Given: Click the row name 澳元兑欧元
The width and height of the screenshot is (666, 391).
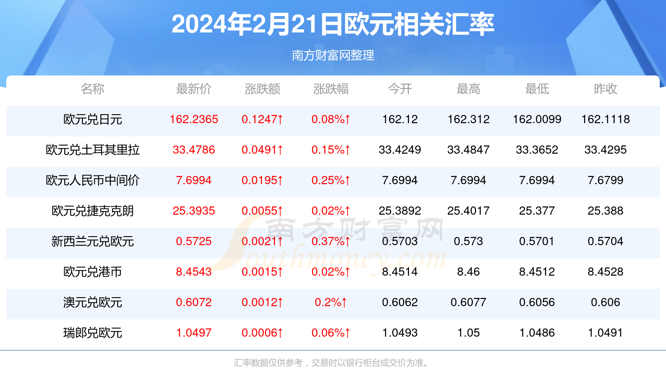Looking at the screenshot, I should [92, 302].
